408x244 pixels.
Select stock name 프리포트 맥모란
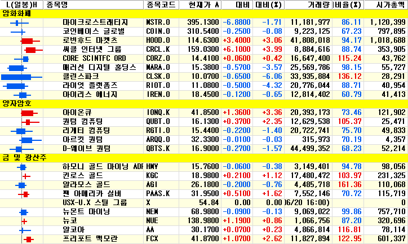(90, 238)
